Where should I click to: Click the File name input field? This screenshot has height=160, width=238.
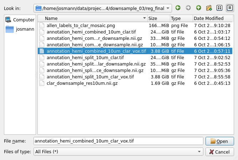(x=118, y=141)
